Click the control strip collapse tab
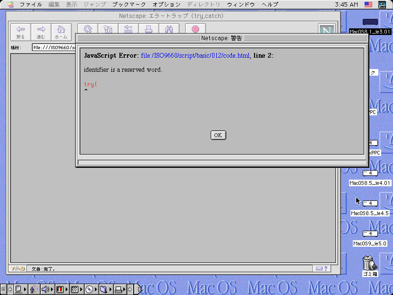 coord(138,289)
